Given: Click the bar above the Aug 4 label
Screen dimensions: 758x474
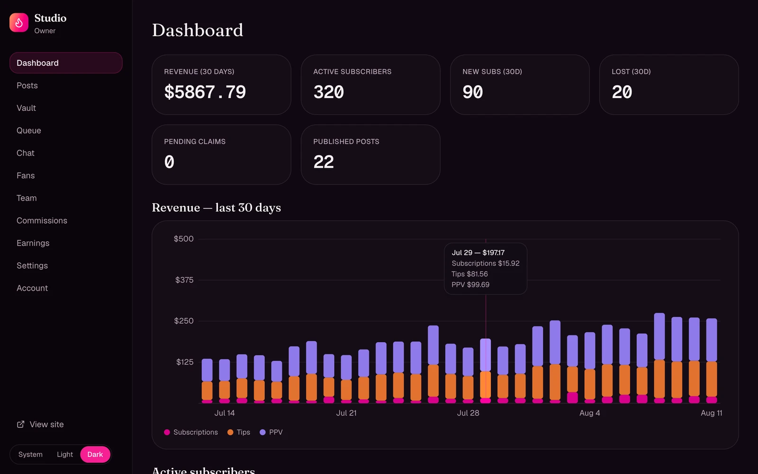Looking at the screenshot, I should click(590, 368).
